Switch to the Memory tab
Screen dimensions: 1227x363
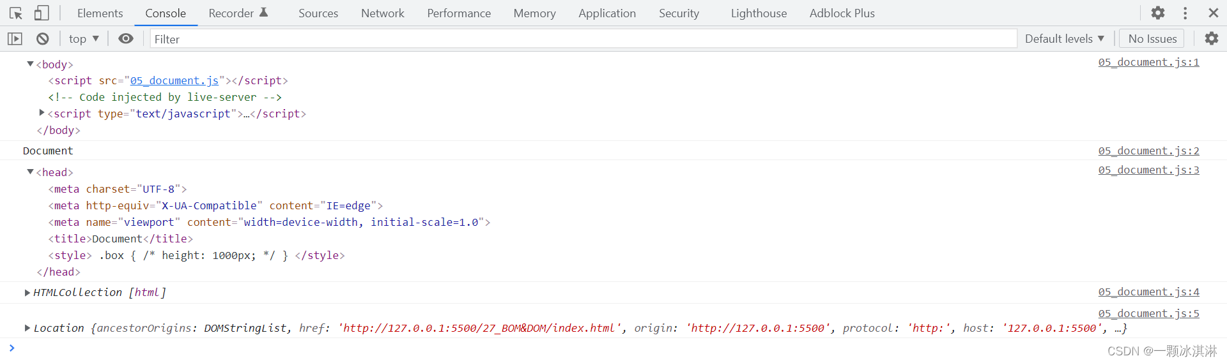[534, 13]
